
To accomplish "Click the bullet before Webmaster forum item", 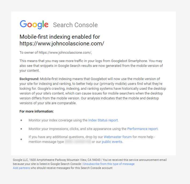I will click(x=21, y=139).
